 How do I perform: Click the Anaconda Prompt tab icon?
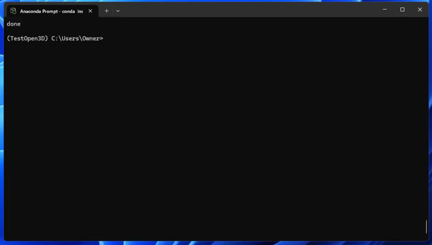(x=13, y=11)
